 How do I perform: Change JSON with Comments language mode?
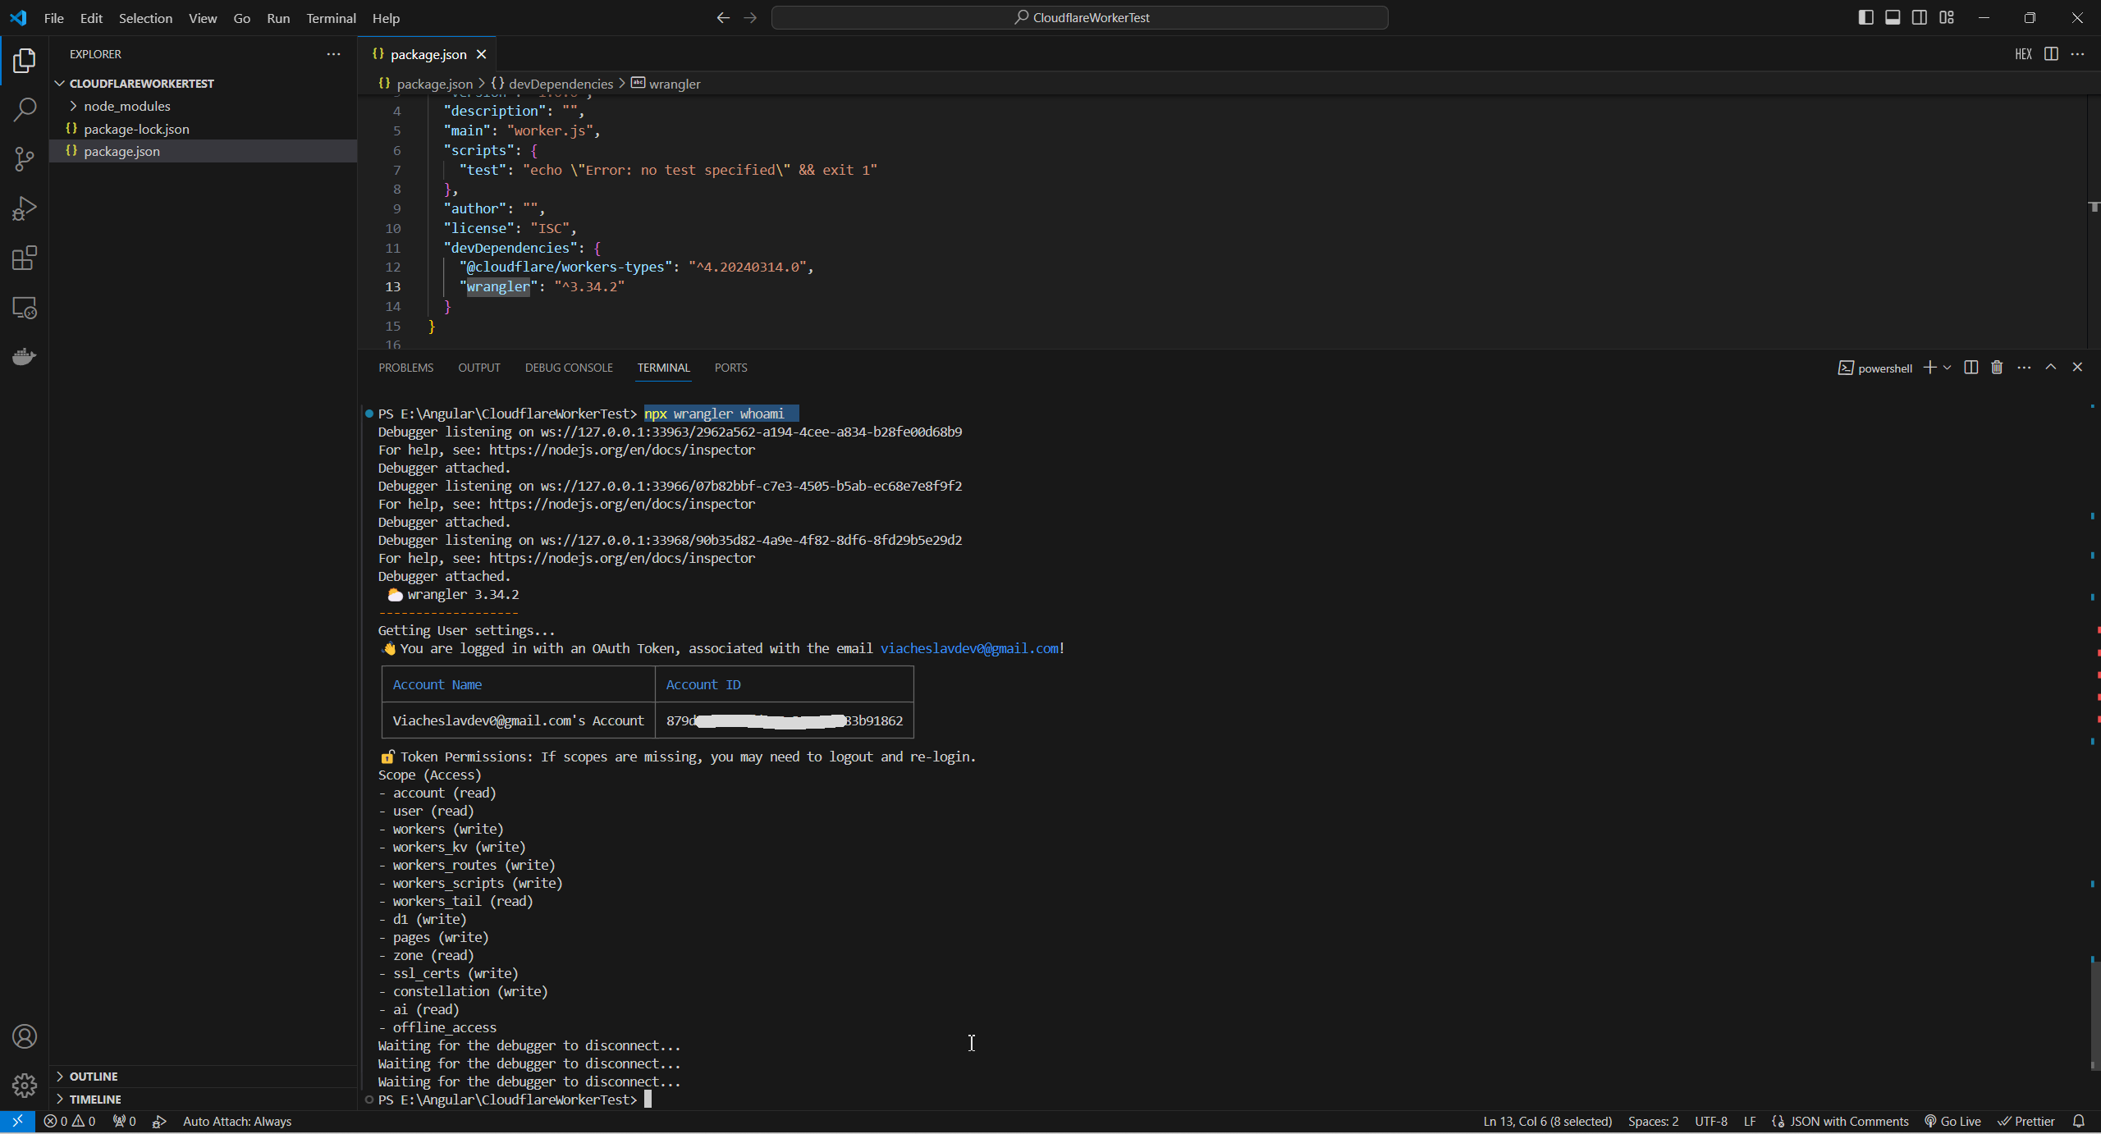coord(1848,1122)
